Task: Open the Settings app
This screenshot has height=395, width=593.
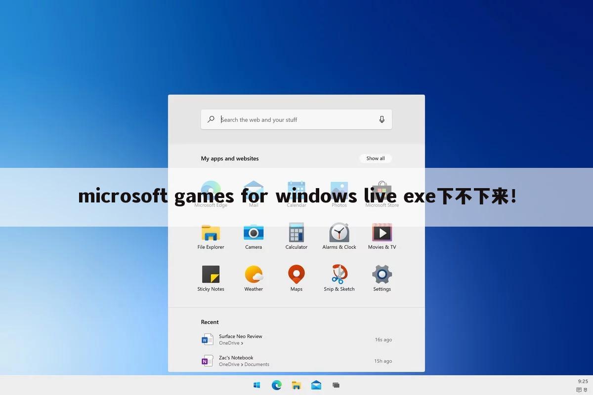Action: coord(382,274)
